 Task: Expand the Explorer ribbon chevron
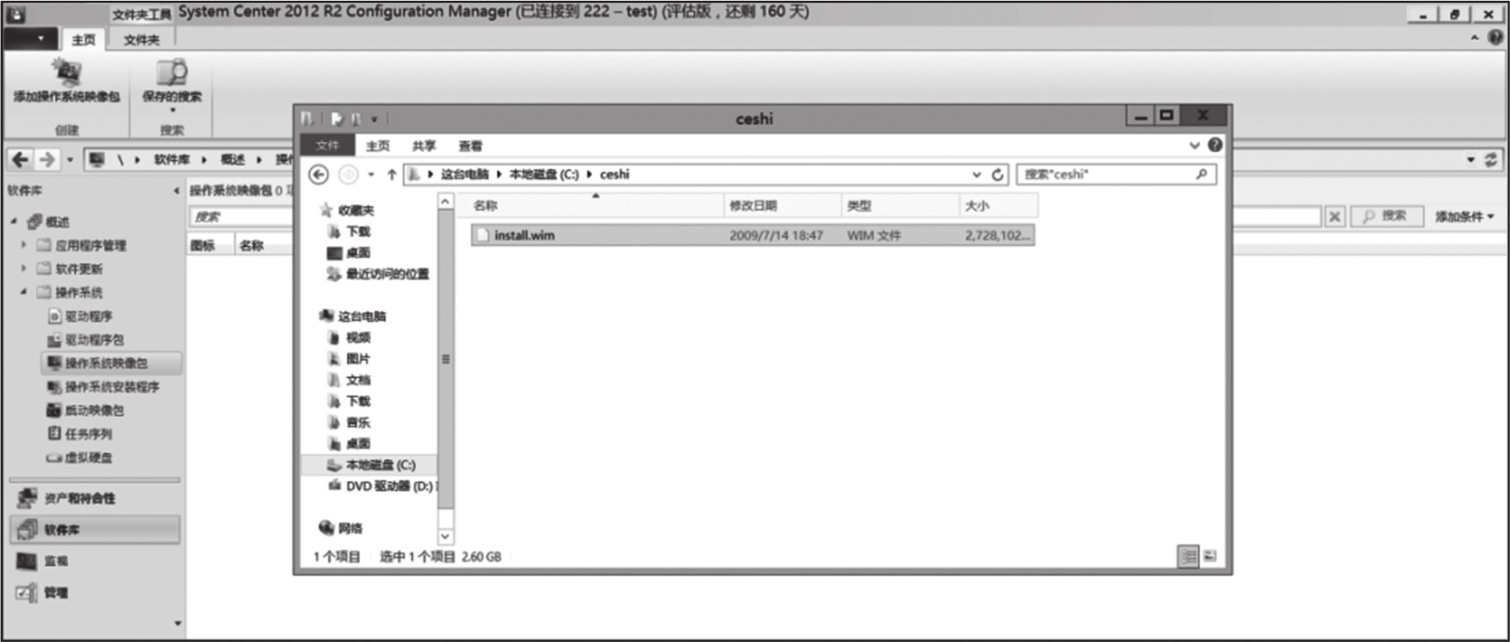coord(1195,145)
